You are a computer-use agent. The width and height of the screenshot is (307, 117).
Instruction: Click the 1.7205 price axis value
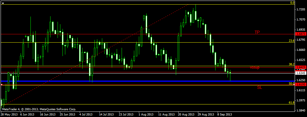(301, 9)
